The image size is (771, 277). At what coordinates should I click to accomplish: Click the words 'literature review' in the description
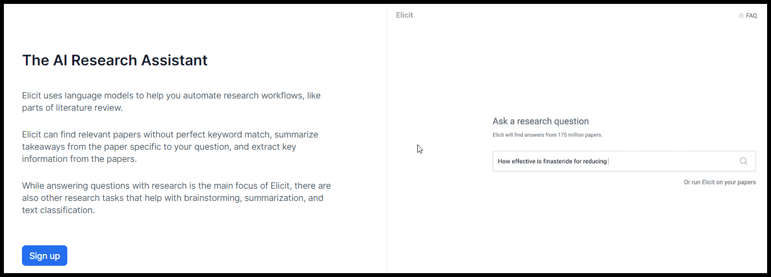point(89,108)
